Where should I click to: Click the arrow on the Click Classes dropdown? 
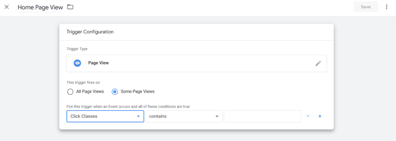138,117
